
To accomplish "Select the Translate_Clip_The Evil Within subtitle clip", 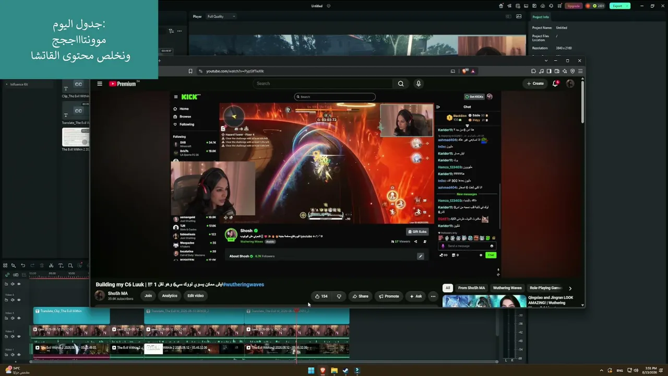I will (72, 315).
